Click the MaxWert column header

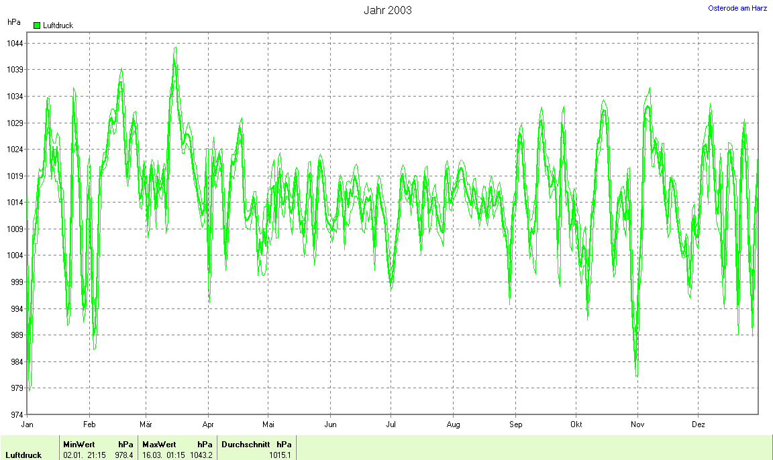(159, 444)
